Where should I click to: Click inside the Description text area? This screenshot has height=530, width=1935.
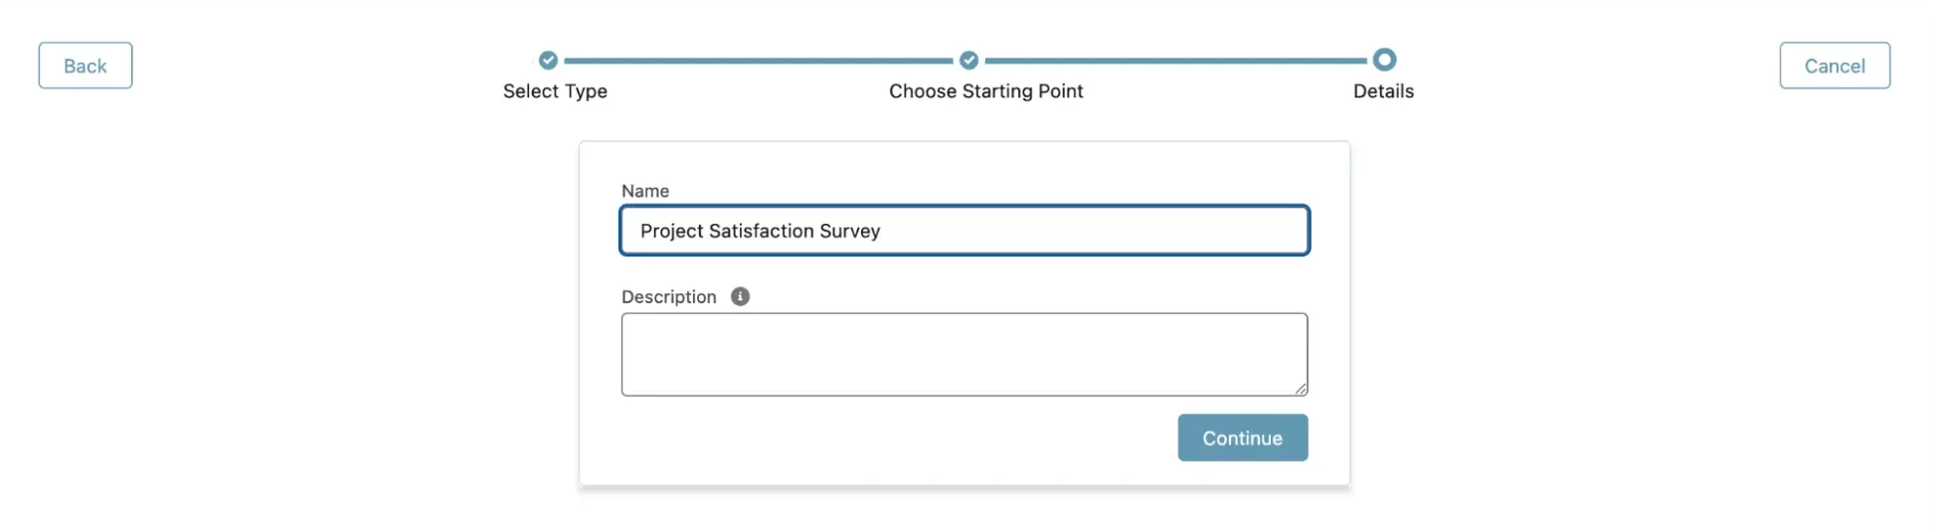[965, 355]
